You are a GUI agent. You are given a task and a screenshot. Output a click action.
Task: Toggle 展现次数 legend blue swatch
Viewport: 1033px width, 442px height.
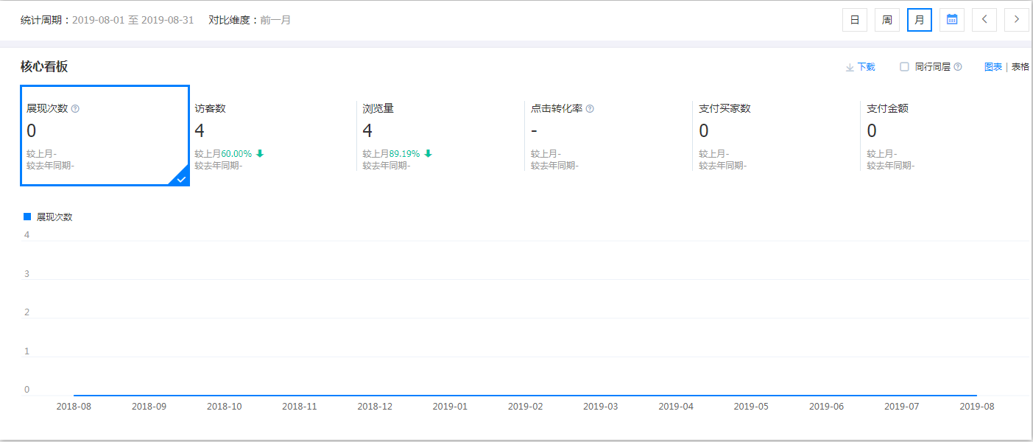point(27,217)
